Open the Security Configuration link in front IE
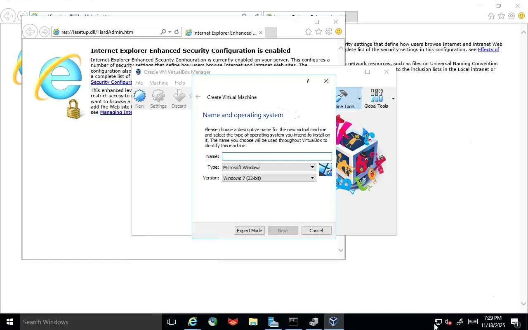528x330 pixels. click(x=111, y=82)
